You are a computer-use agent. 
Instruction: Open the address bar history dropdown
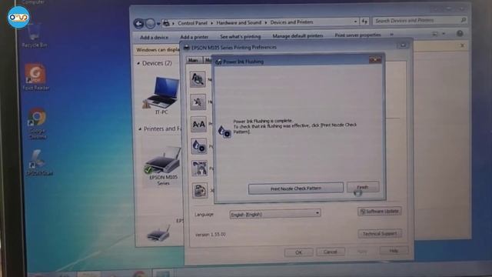pyautogui.click(x=355, y=22)
